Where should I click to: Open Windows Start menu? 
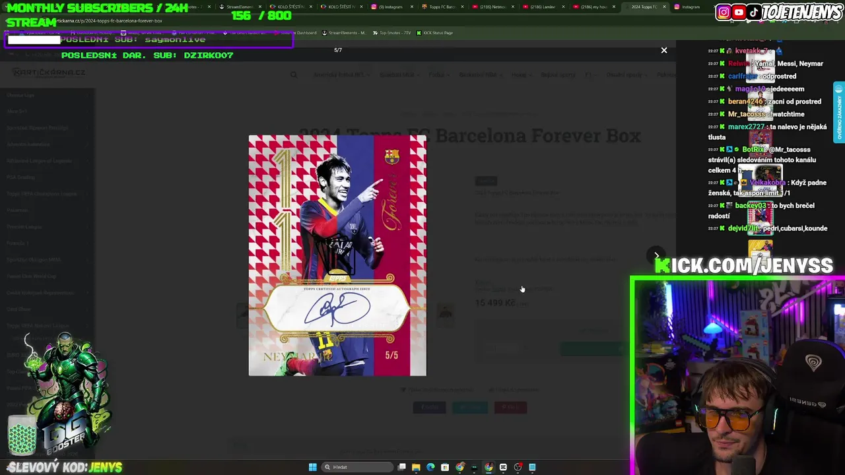click(x=312, y=467)
